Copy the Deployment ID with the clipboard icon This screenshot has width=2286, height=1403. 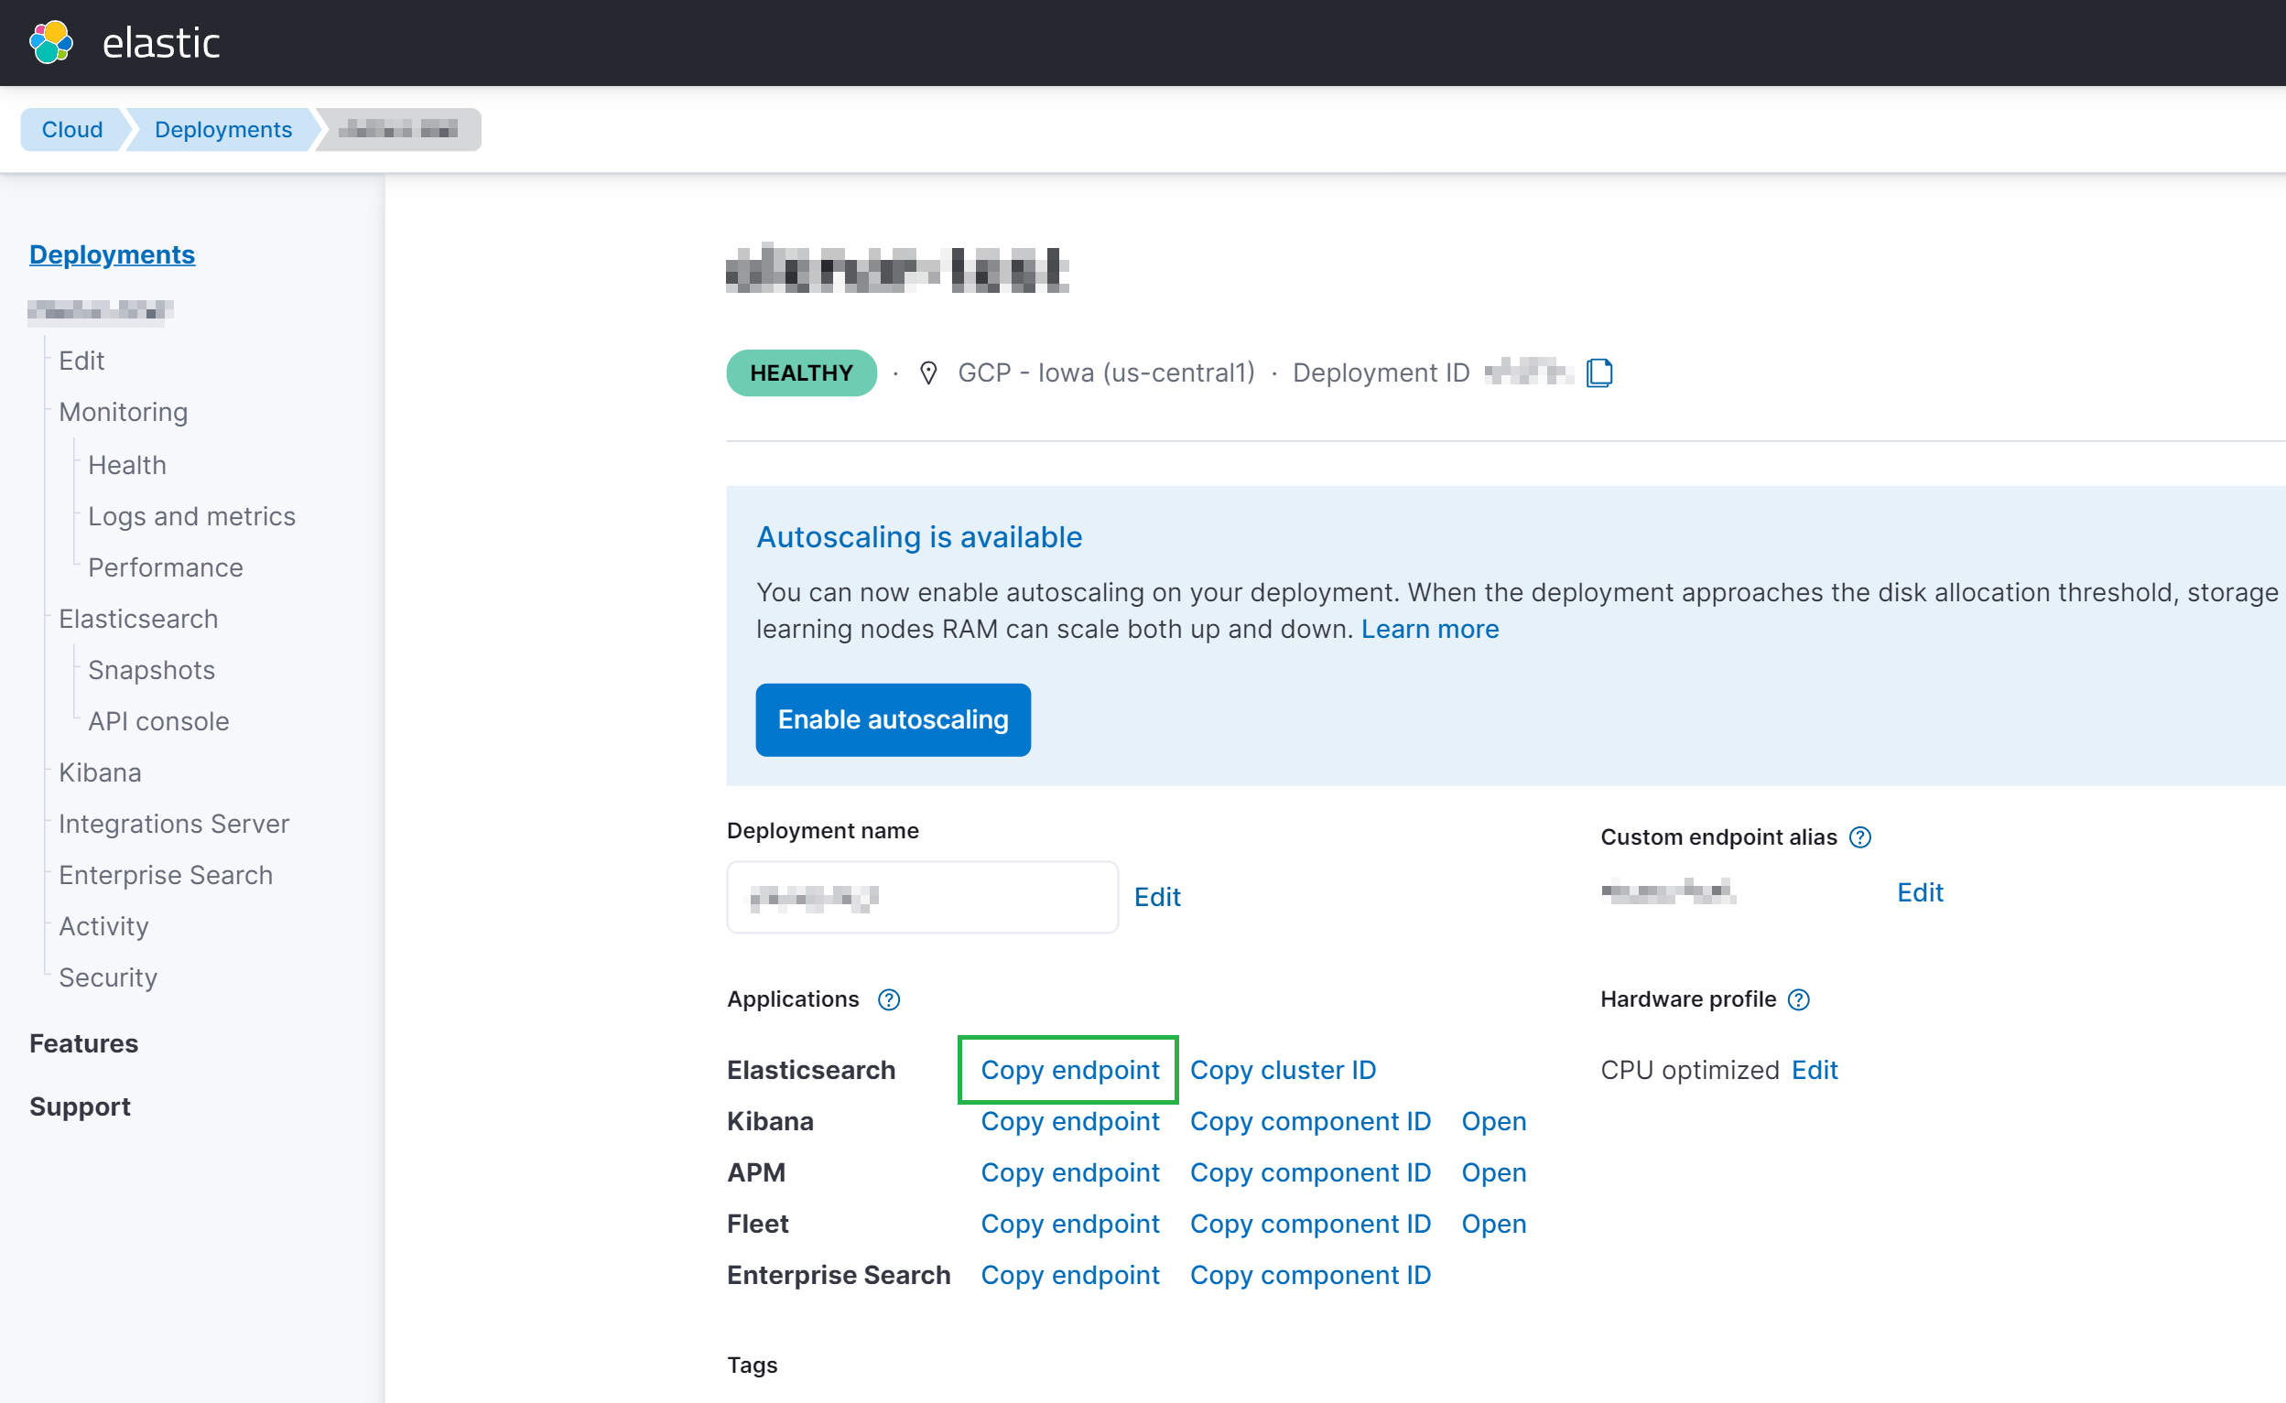(1599, 373)
